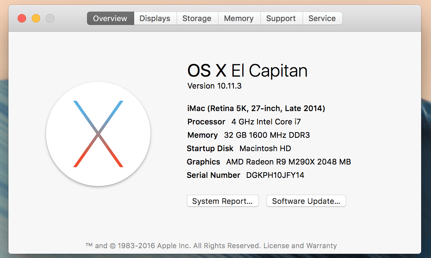This screenshot has height=258, width=431.
Task: Click the 4 GHz Intel Core i7 text
Action: (x=266, y=122)
